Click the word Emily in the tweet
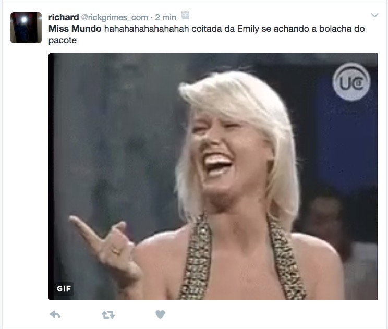 248,29
